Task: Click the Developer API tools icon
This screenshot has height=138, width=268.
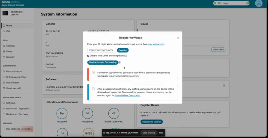Action: [4, 89]
